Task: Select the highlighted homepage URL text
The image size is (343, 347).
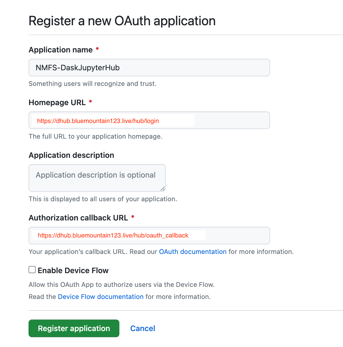Action: [98, 121]
